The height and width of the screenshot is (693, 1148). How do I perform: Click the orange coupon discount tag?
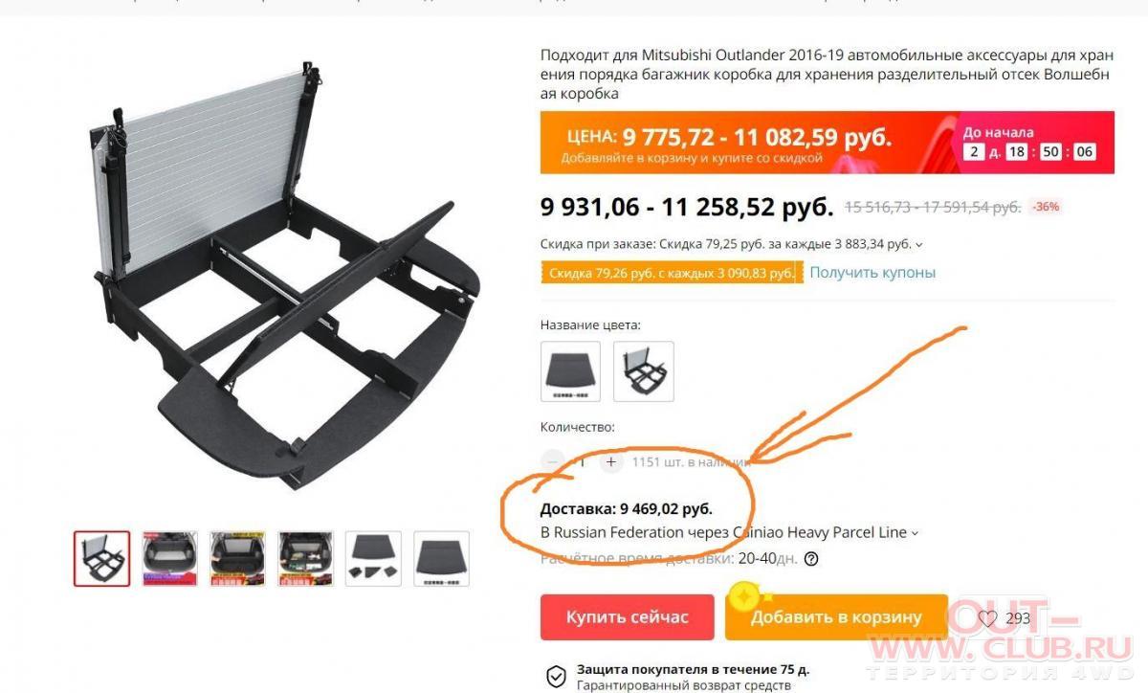(x=670, y=274)
